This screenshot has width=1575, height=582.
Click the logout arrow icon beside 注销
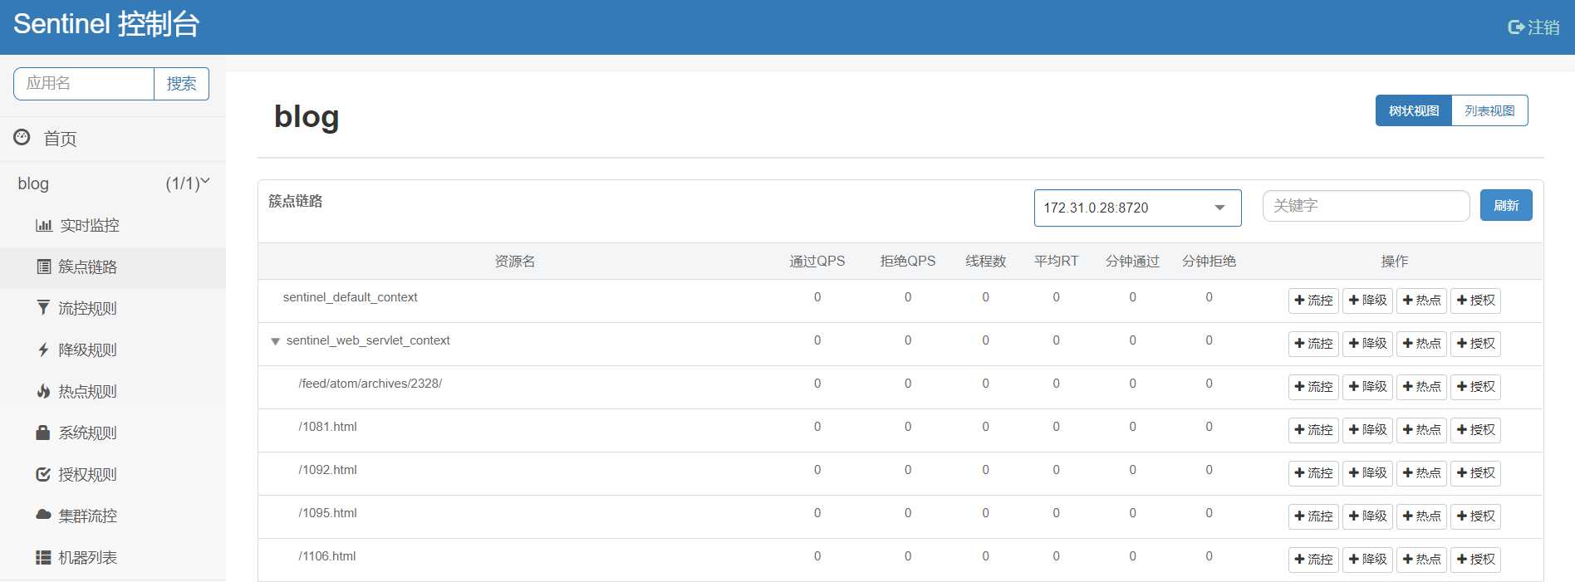tap(1516, 27)
